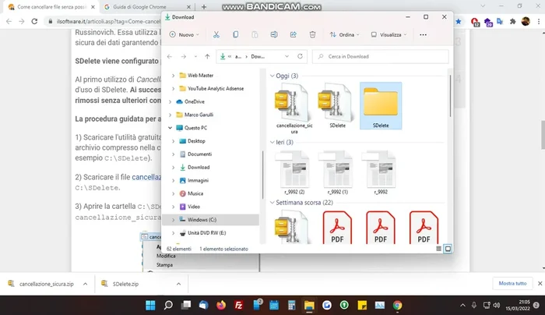The width and height of the screenshot is (545, 315).
Task: Open Chrome's Extensions puzzle icon
Action: 512,22
